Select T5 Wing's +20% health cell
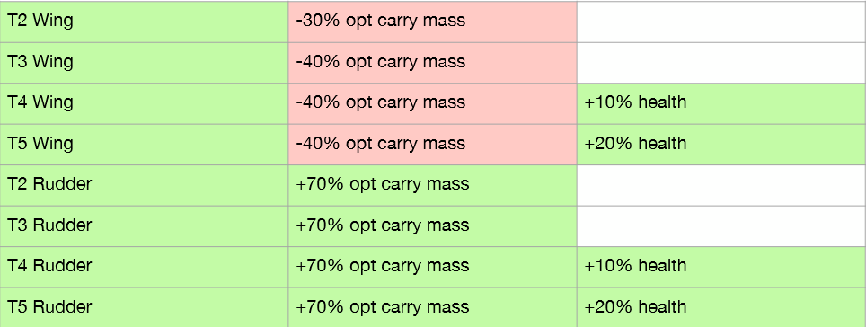The width and height of the screenshot is (866, 327). [722, 144]
